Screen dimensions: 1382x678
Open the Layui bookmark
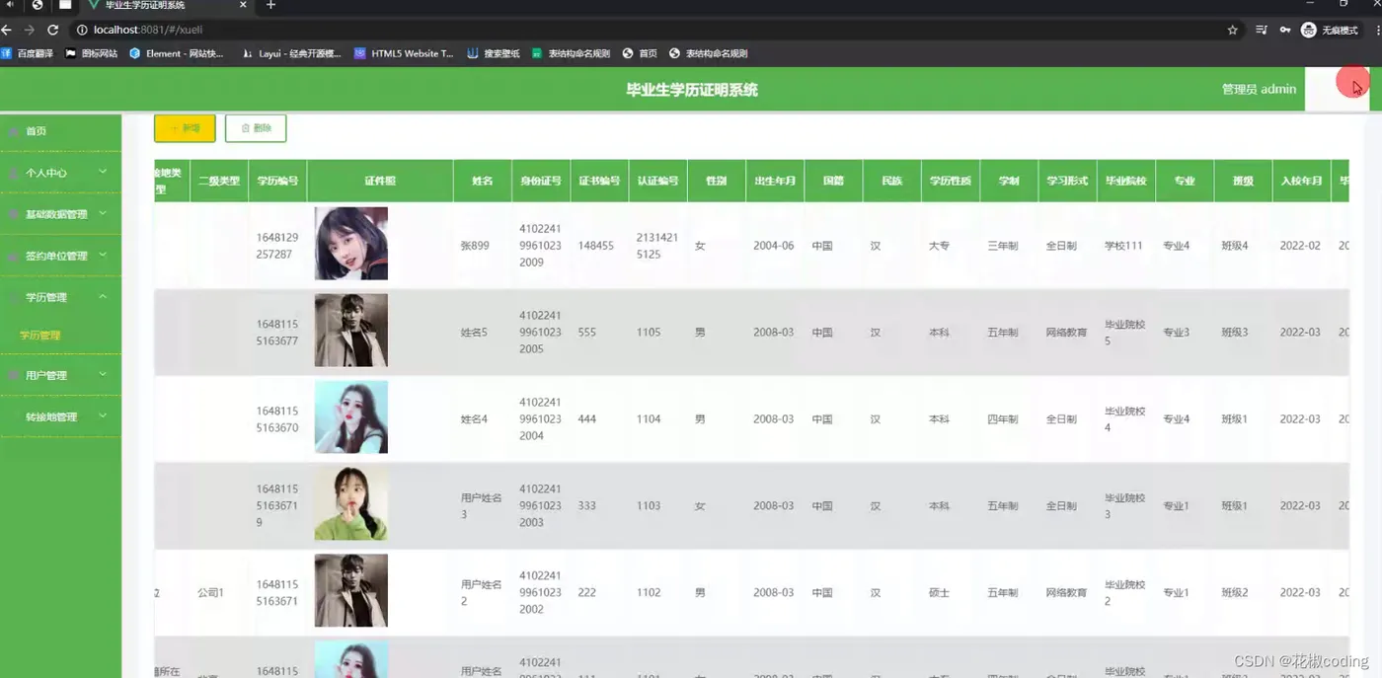(291, 53)
